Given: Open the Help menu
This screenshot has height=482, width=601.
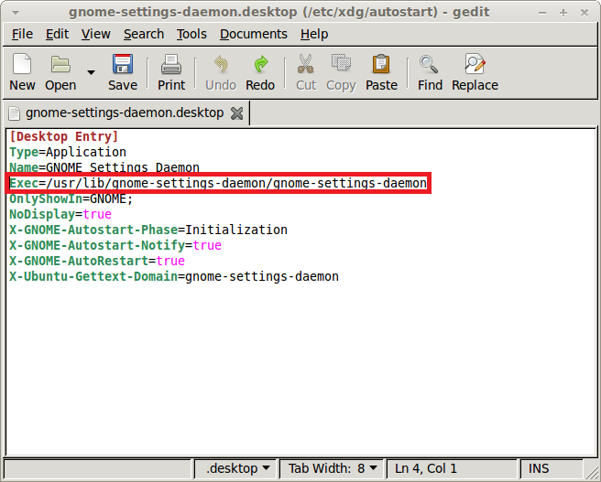Looking at the screenshot, I should pyautogui.click(x=314, y=34).
